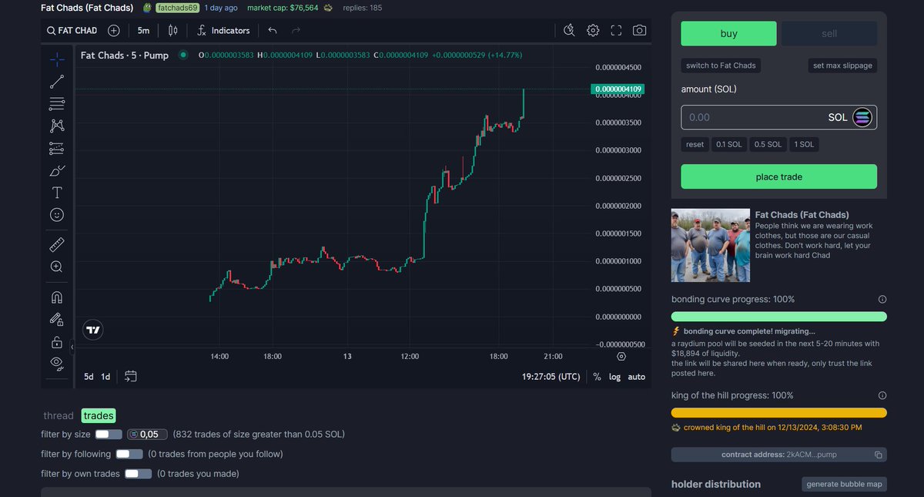Open quick search icon in chart toolbar
Image resolution: width=924 pixels, height=497 pixels.
569,31
